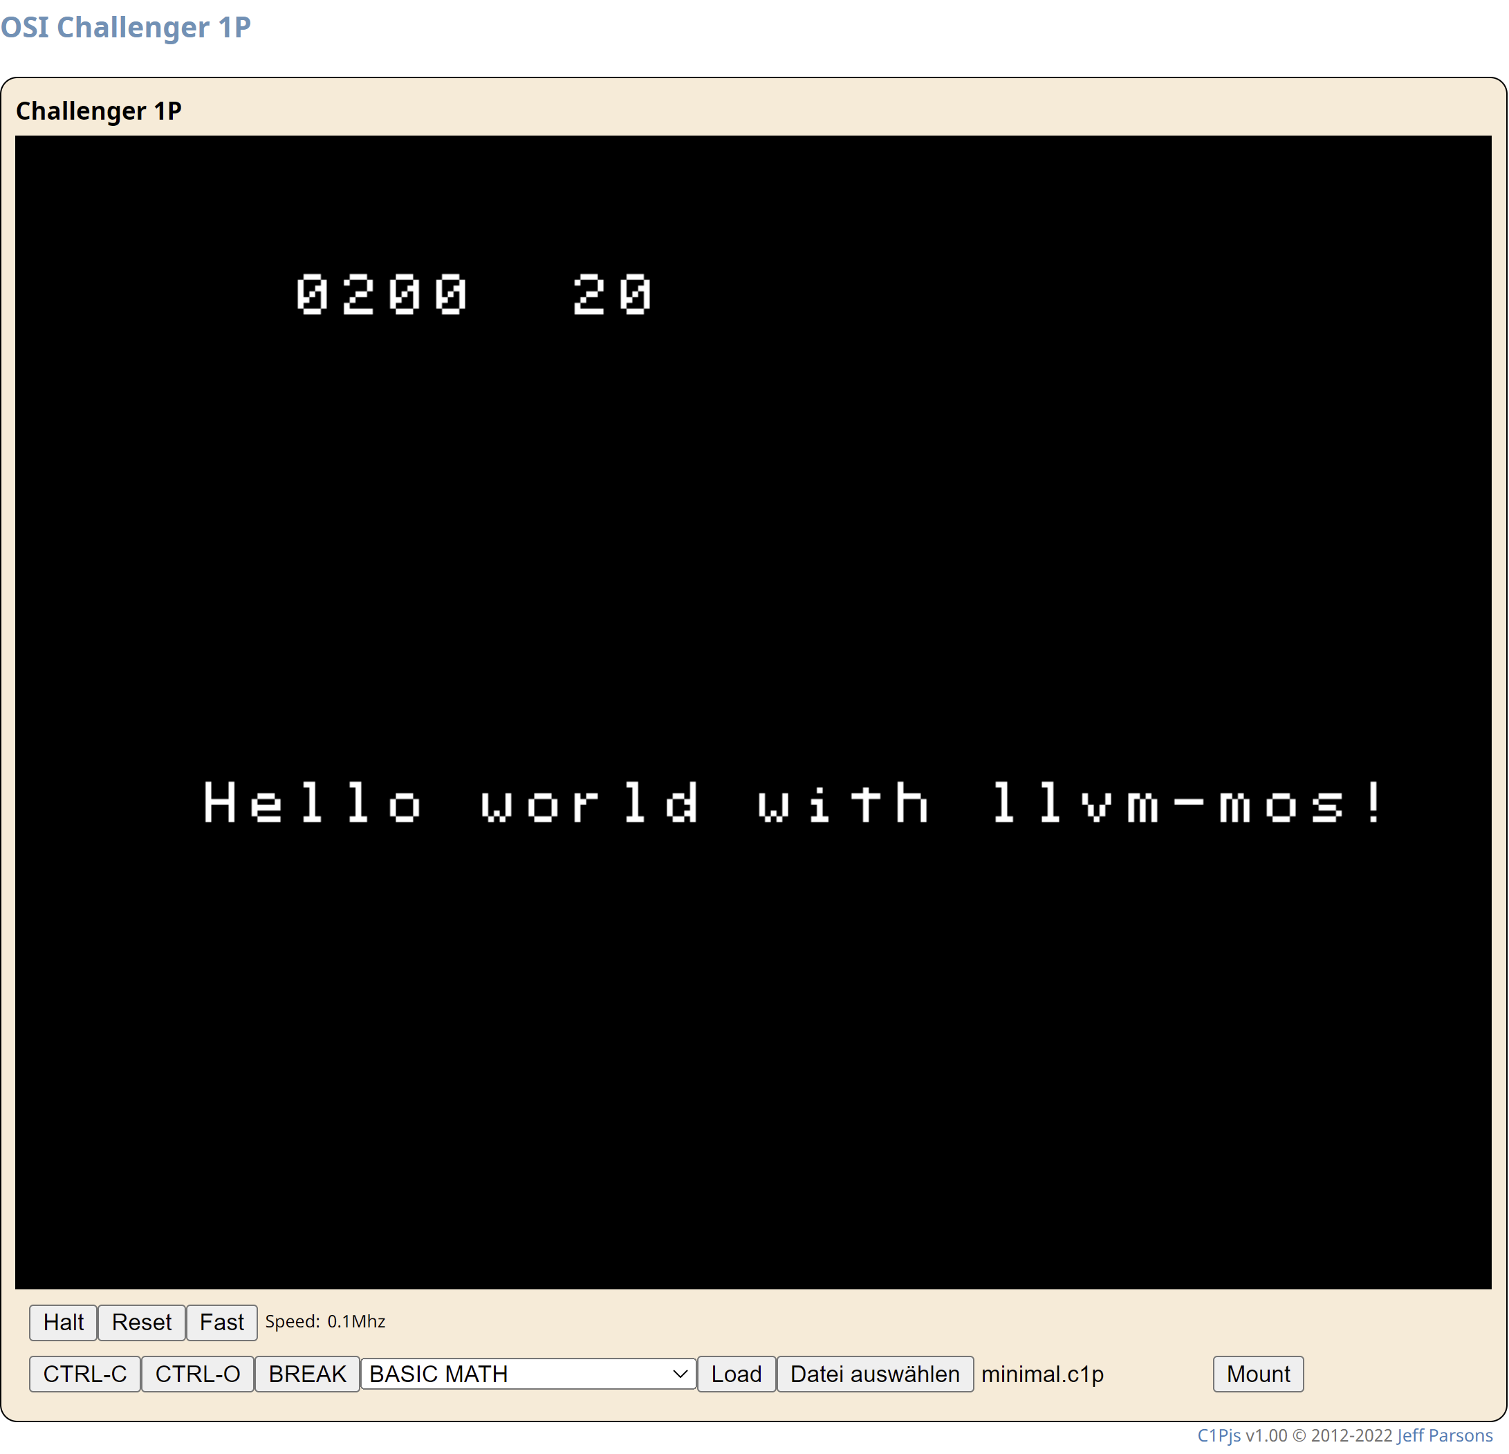Click the 'Speed: 0.1Mhz' indicator text

(326, 1322)
